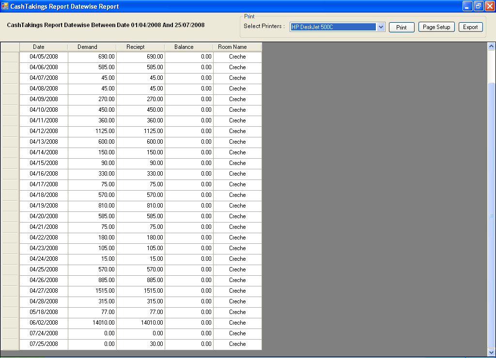Select the row header for 04/05/2008

10,57
